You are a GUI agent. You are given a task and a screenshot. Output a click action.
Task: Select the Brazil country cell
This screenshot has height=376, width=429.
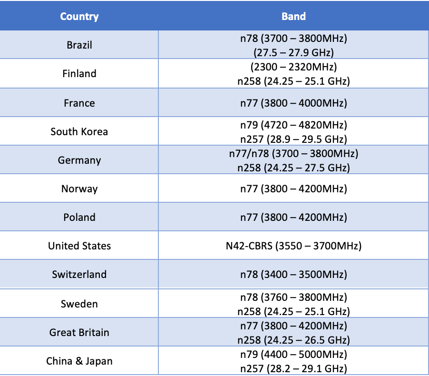pyautogui.click(x=79, y=45)
